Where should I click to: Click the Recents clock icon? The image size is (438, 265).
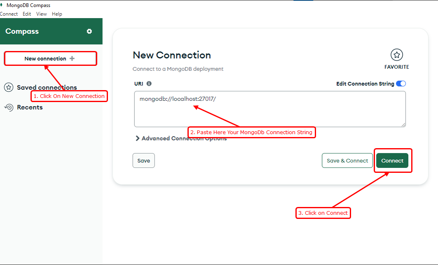pyautogui.click(x=9, y=107)
